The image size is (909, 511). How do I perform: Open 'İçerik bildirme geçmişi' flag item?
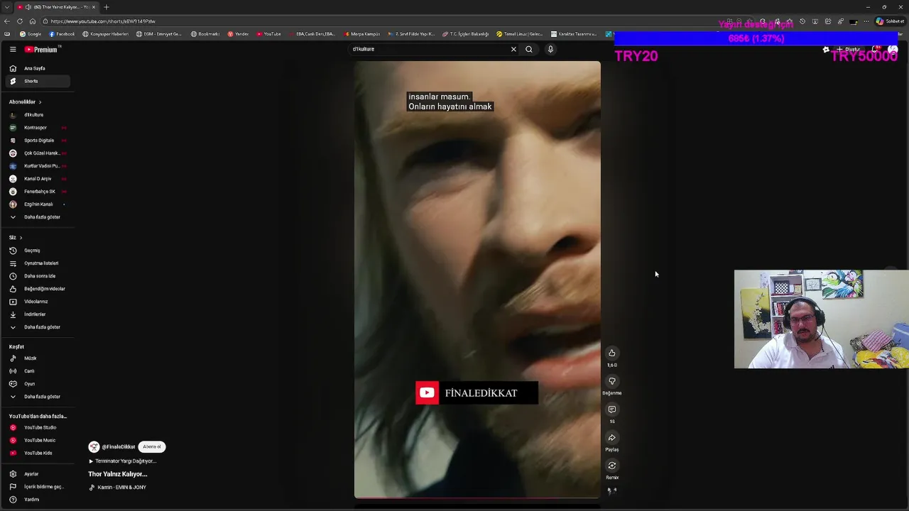point(38,486)
